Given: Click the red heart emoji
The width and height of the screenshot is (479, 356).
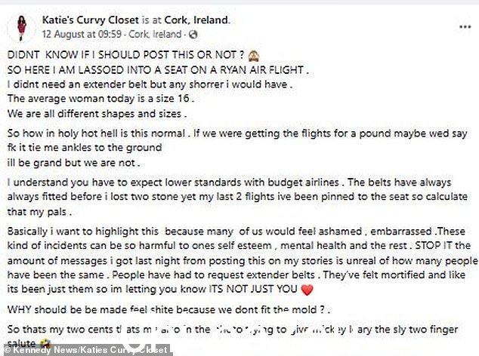Looking at the screenshot, I should pos(307,290).
